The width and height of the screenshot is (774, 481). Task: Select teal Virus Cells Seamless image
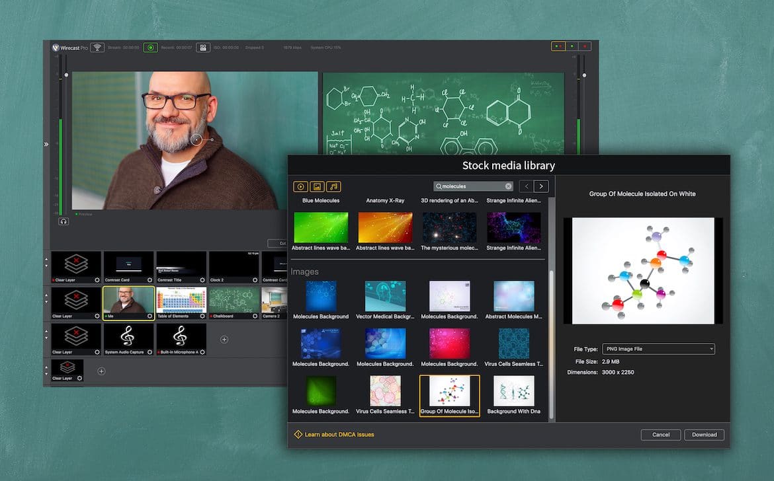[x=513, y=344]
